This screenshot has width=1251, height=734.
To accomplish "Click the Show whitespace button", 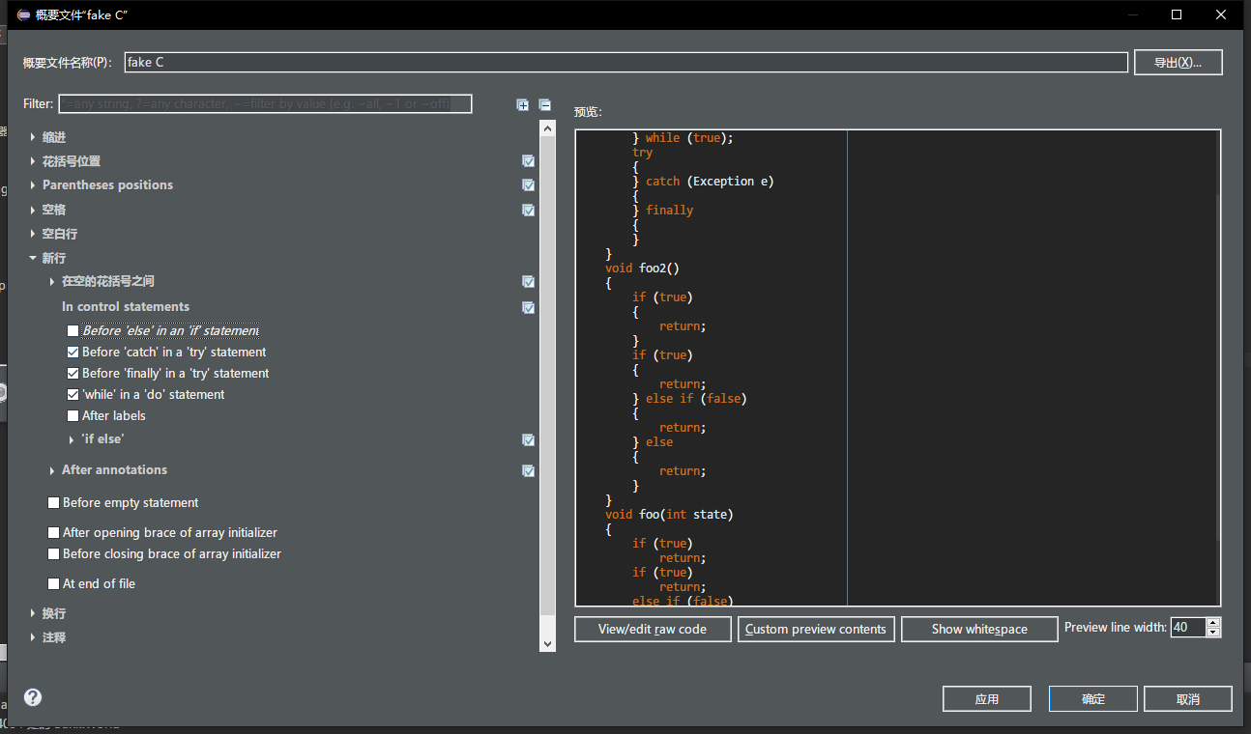I will click(979, 629).
